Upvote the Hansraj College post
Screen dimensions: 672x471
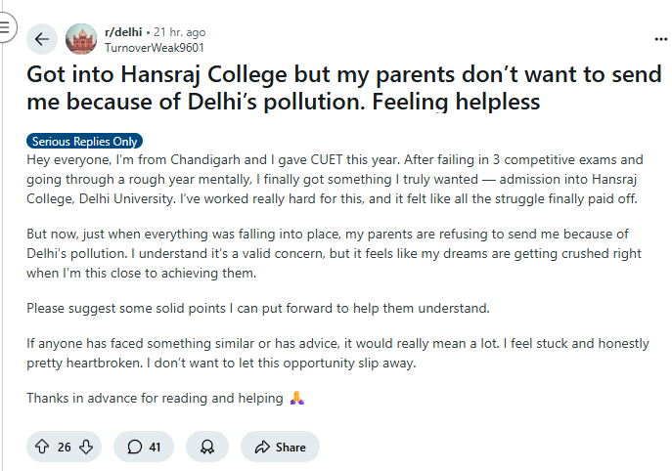pos(42,447)
